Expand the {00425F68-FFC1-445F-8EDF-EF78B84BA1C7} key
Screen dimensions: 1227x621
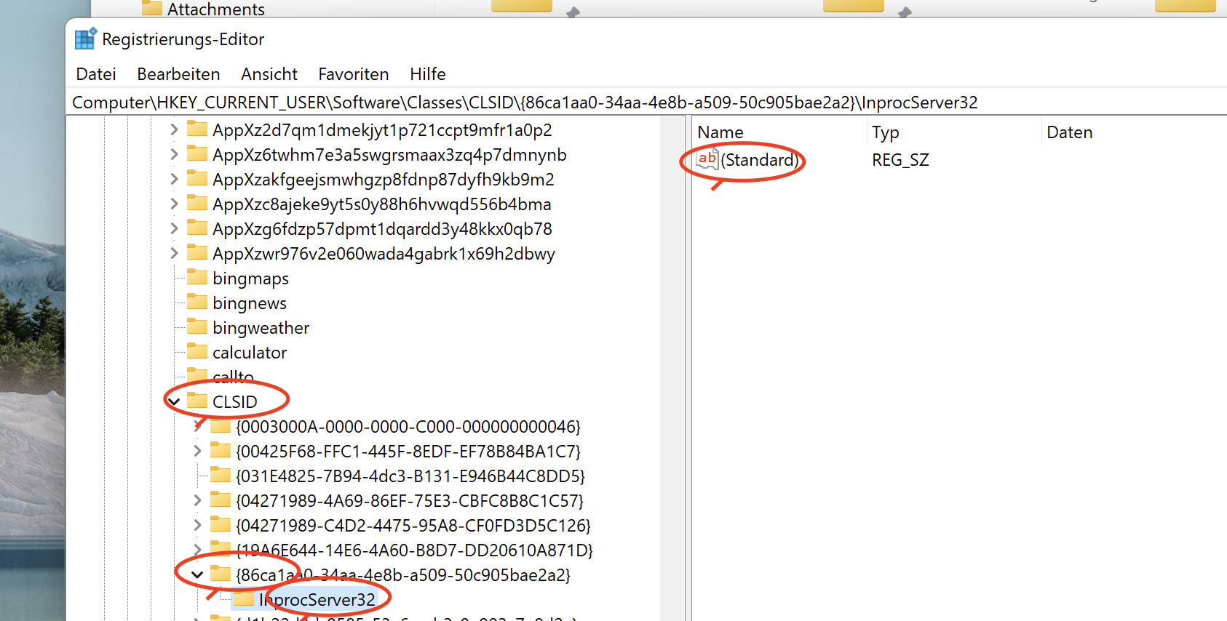197,451
